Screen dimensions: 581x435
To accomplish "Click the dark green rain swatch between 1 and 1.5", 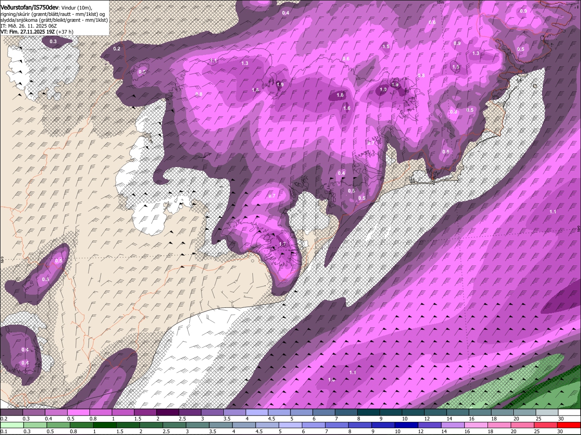I will click(104, 425).
